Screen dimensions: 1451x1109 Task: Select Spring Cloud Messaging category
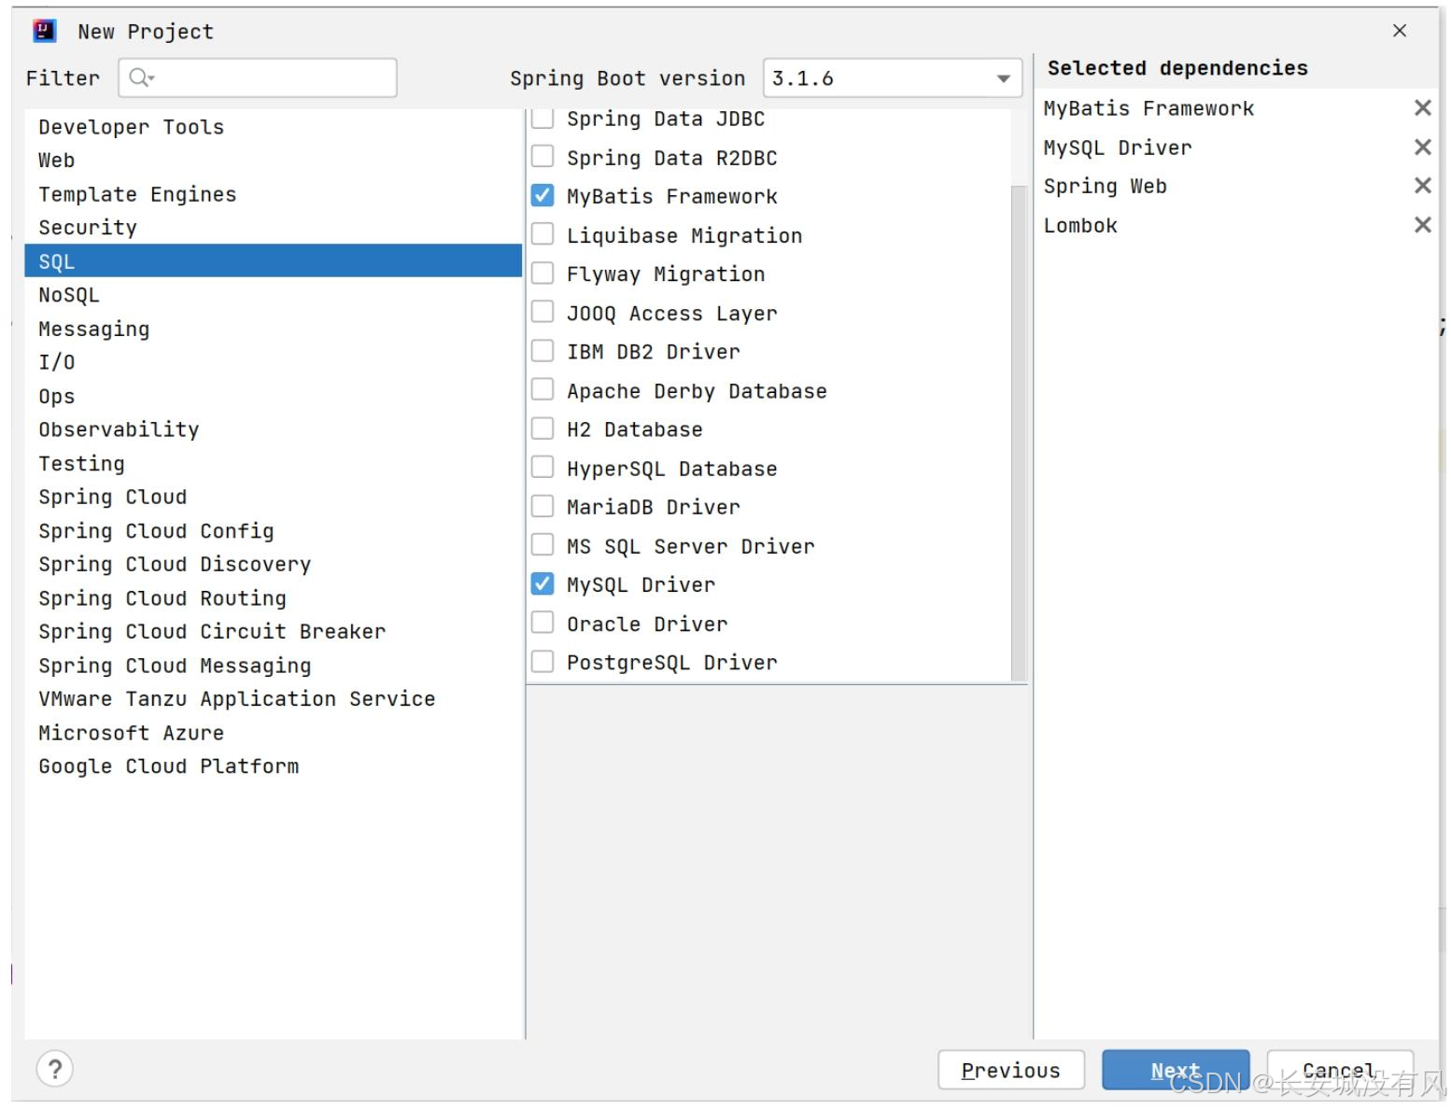(273, 665)
